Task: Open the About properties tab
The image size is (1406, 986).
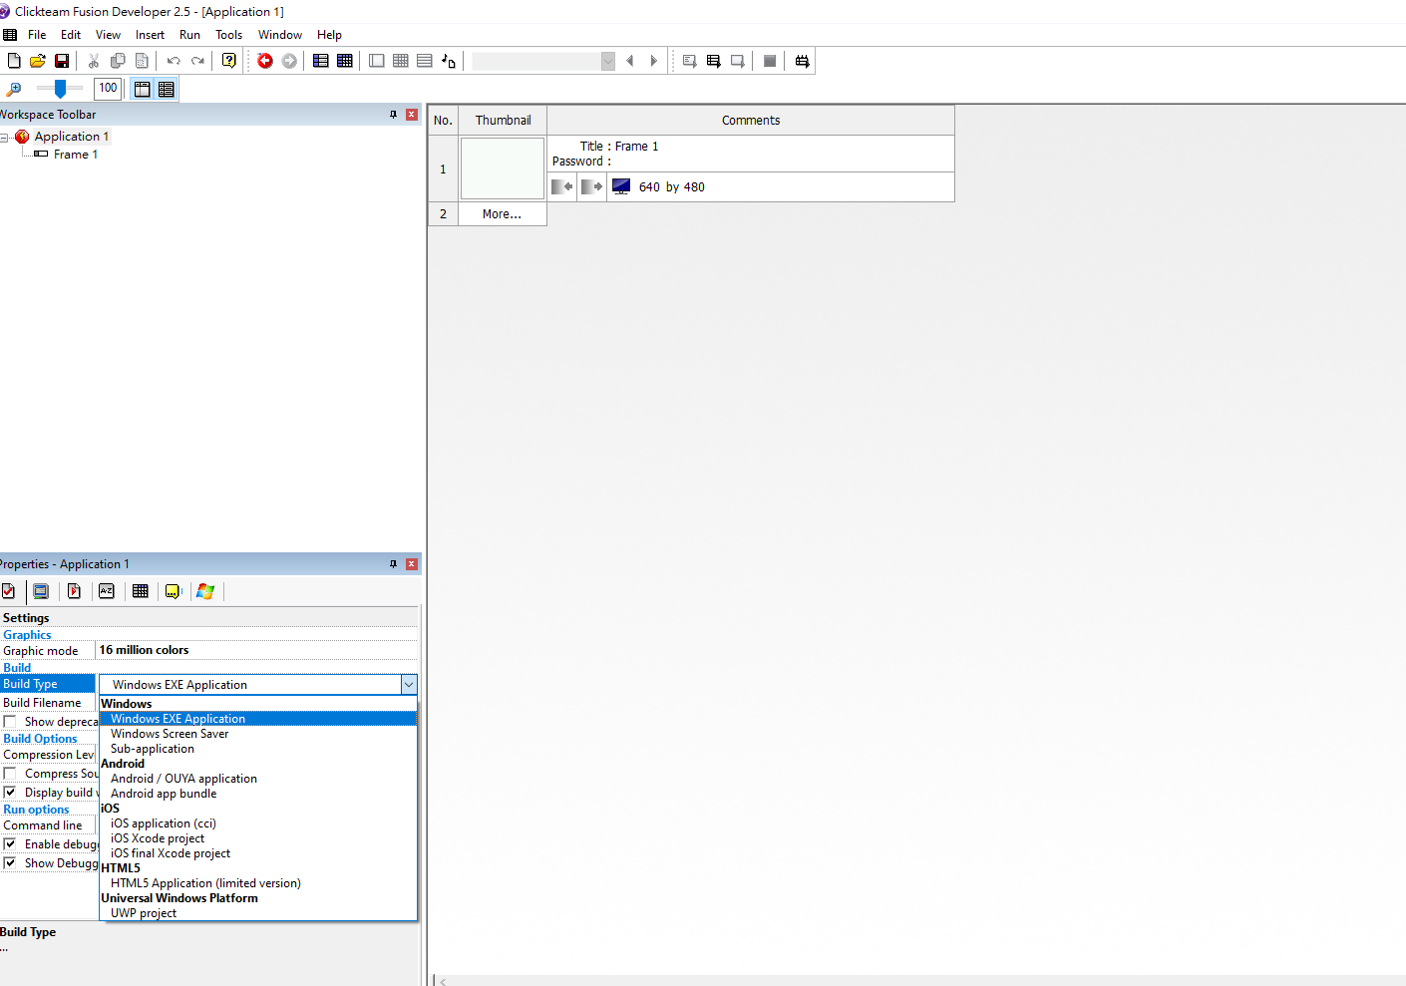Action: click(x=174, y=591)
